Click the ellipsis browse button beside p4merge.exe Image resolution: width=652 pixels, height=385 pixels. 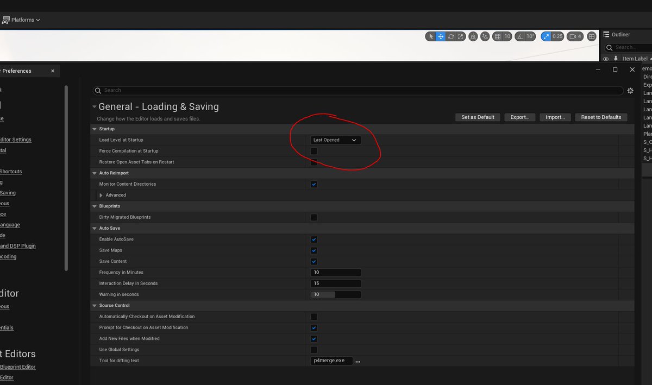(358, 361)
